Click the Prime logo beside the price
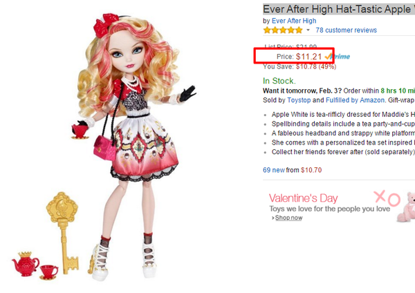The width and height of the screenshot is (415, 293). (x=338, y=57)
